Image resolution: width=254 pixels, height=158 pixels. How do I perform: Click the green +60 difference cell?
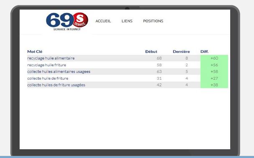point(214,58)
